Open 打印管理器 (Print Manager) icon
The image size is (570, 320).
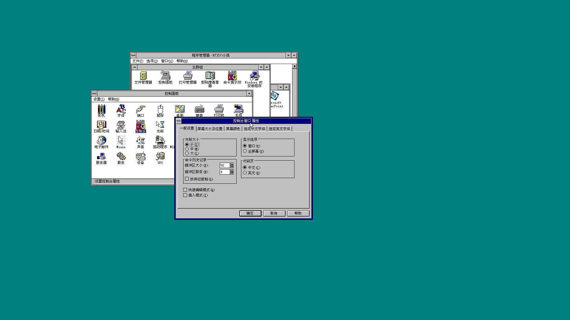tap(188, 76)
